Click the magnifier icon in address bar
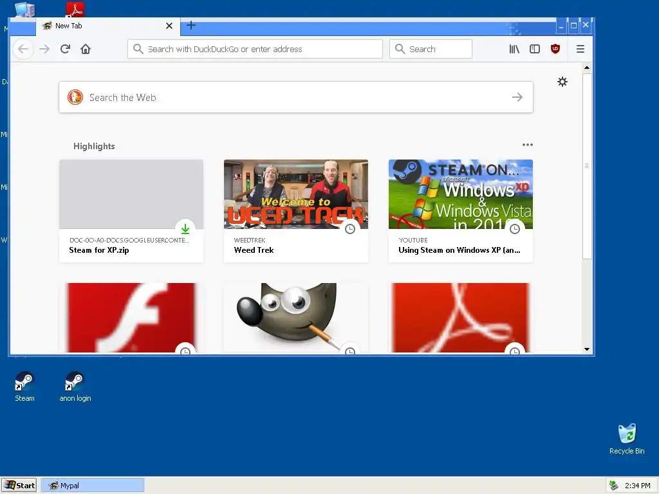Viewport: 659px width, 494px height. coord(138,49)
